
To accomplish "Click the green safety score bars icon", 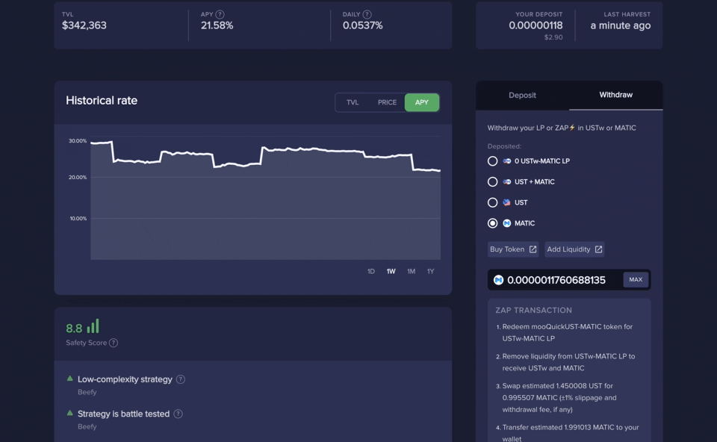I will 93,326.
